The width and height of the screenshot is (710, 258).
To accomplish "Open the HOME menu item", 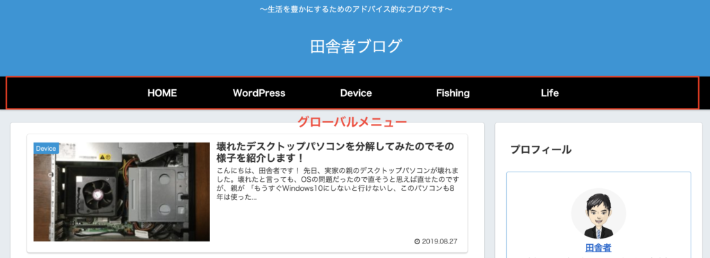I will [162, 93].
